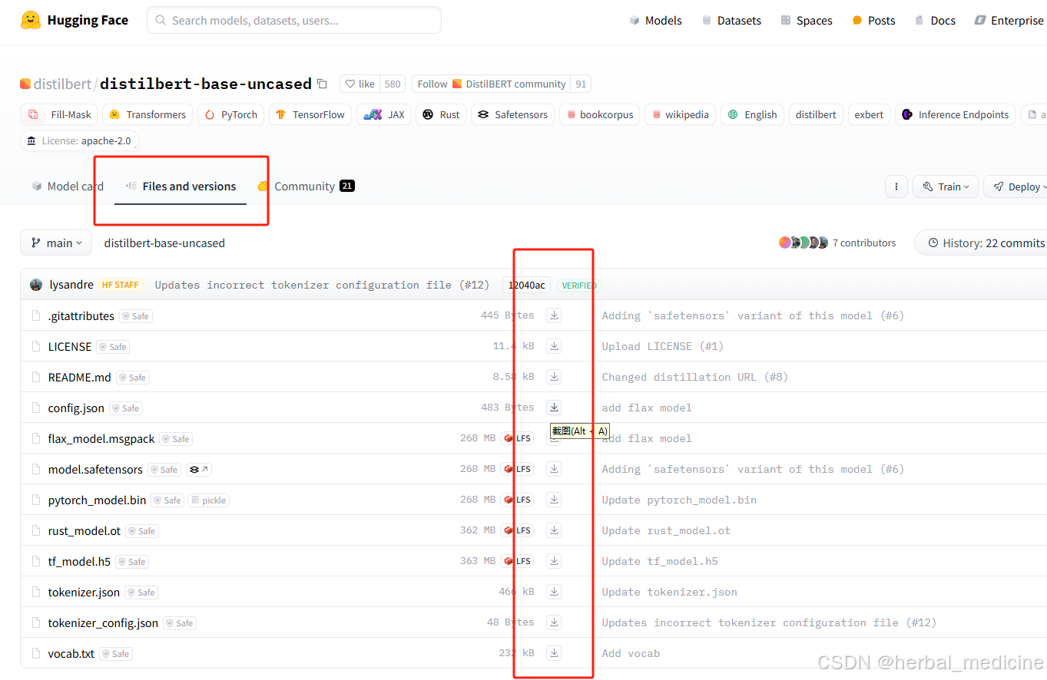Open the three-dot more options menu

click(896, 187)
